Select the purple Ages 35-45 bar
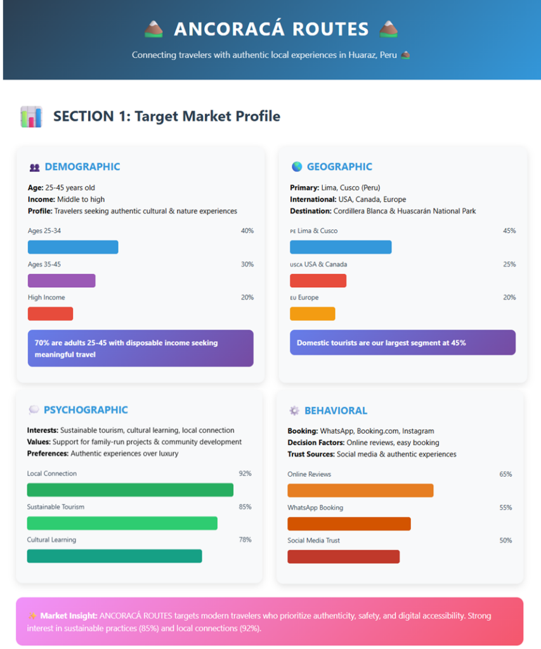 click(62, 280)
